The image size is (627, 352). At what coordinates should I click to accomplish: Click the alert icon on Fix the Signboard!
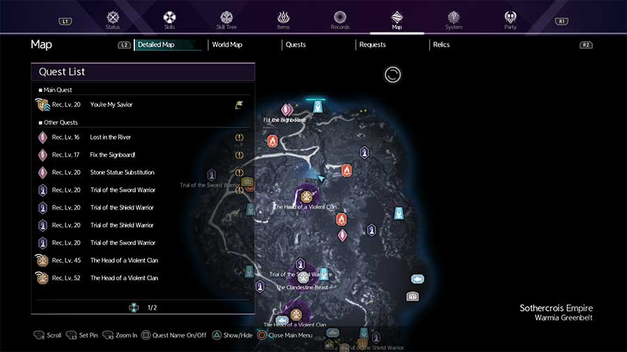(239, 155)
